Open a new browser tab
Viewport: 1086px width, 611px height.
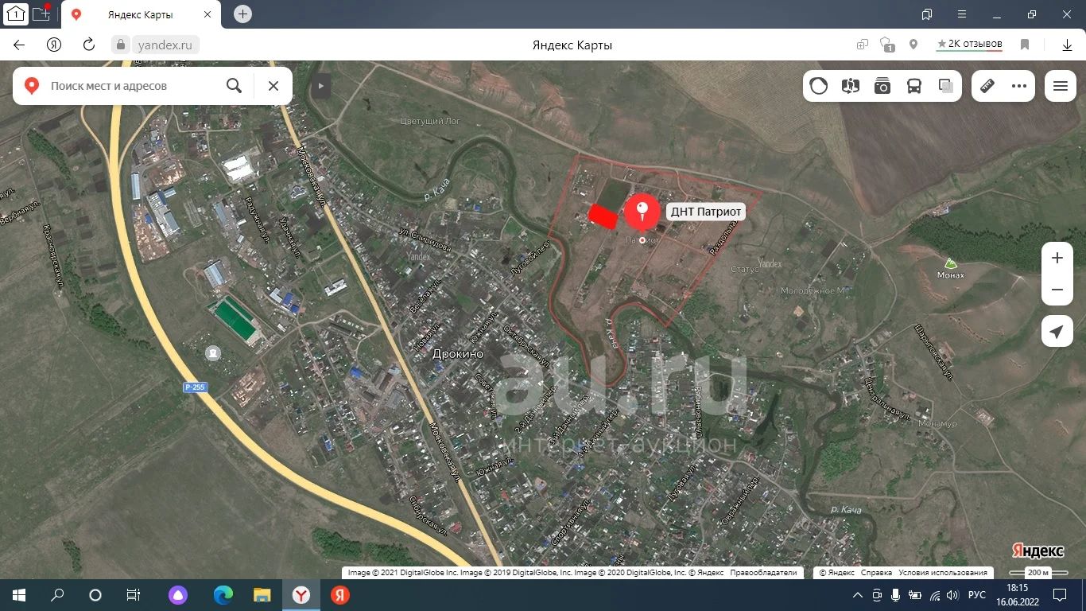pos(243,14)
